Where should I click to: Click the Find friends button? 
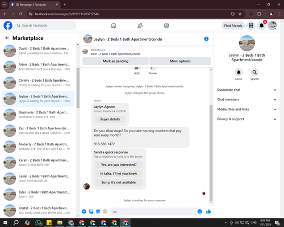click(x=233, y=26)
